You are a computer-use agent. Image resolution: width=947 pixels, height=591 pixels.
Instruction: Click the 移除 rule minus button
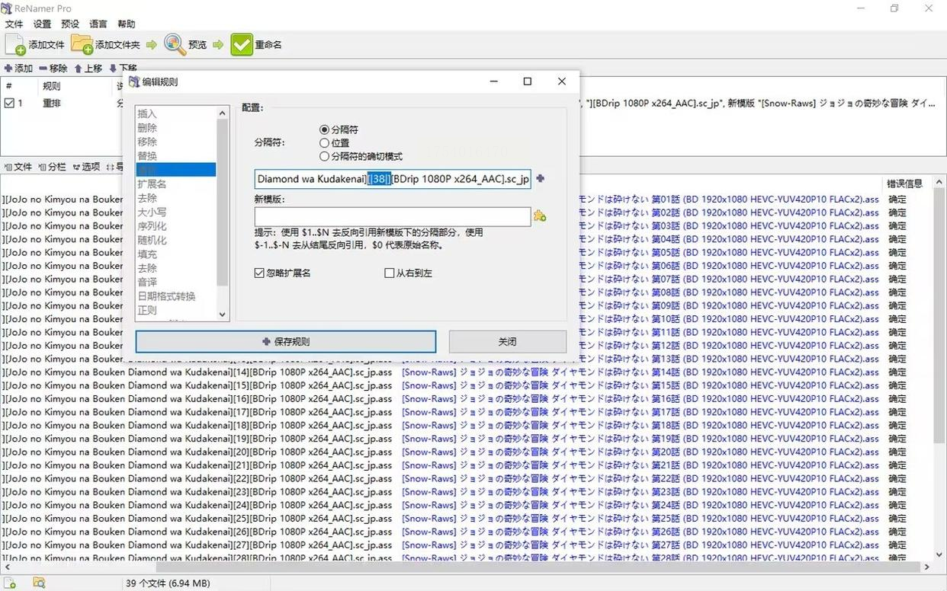(x=53, y=69)
